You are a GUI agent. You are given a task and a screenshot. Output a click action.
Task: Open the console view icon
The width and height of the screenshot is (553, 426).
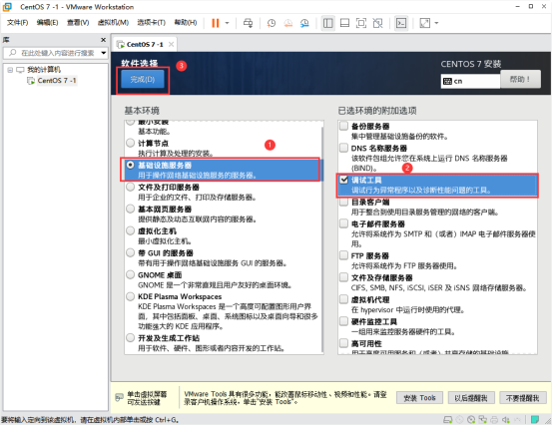point(401,23)
